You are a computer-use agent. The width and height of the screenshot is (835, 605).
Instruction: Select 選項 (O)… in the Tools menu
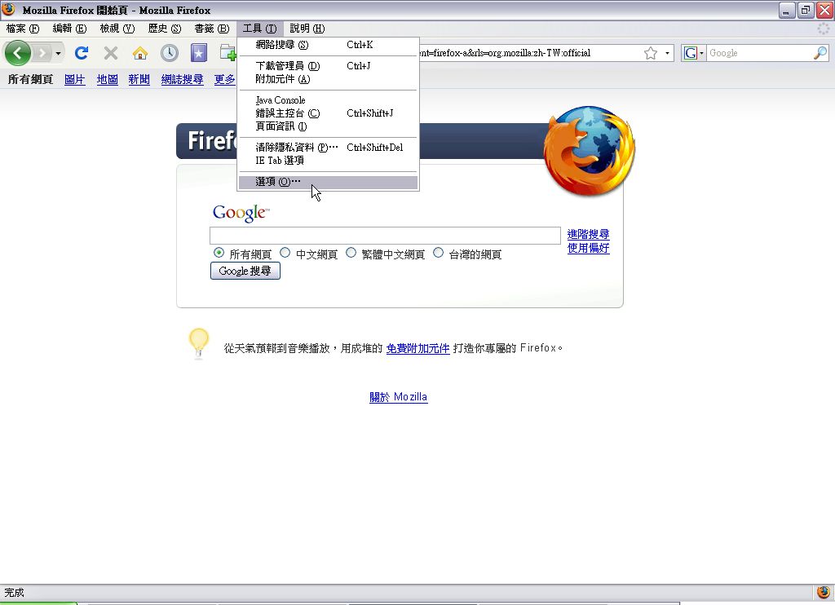pyautogui.click(x=328, y=182)
